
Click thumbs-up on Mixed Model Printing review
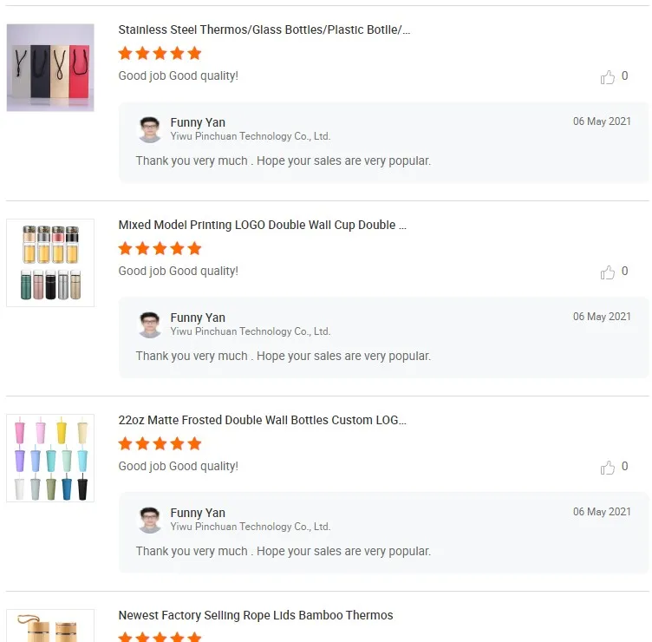(x=608, y=272)
